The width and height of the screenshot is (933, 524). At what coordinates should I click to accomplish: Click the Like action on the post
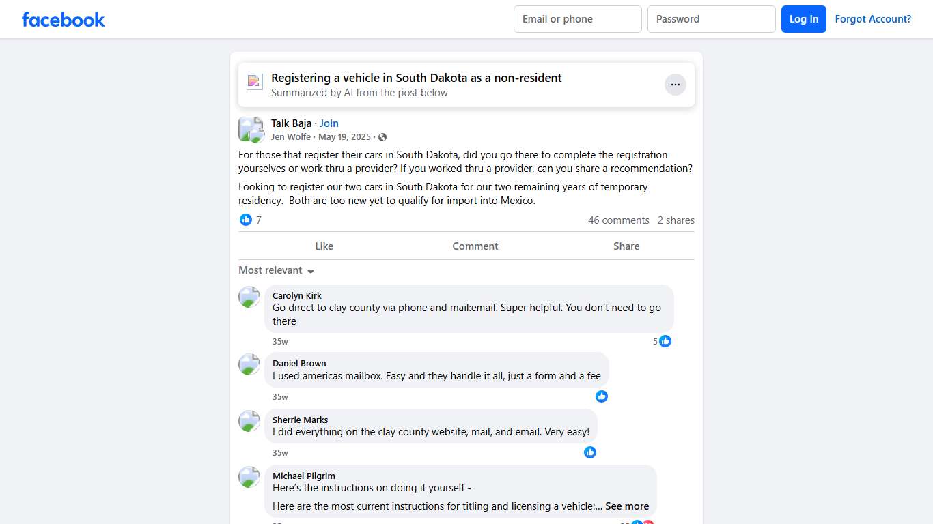point(324,246)
